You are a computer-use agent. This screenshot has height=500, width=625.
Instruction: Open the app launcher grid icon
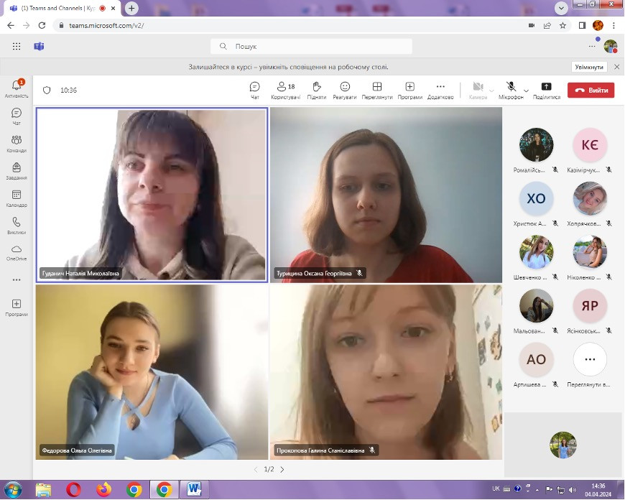pos(17,46)
